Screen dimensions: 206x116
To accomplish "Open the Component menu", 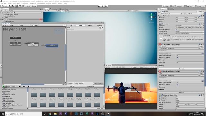I will pyautogui.click(x=25, y=4).
